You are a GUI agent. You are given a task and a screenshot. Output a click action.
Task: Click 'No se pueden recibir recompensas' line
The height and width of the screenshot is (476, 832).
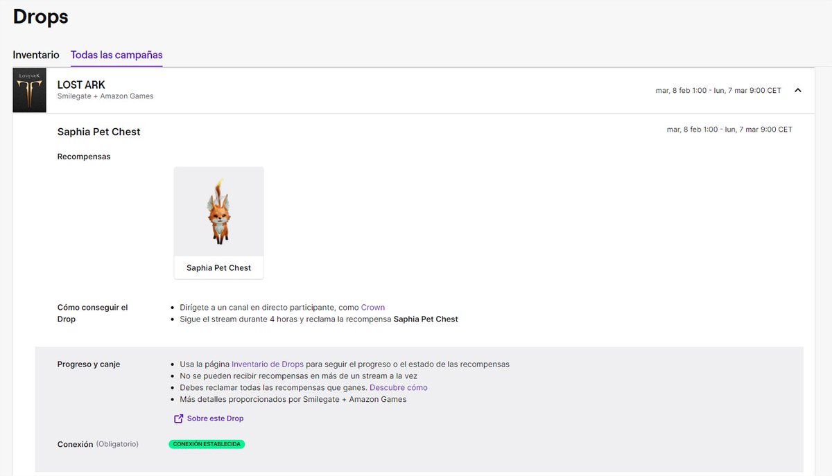coord(298,376)
